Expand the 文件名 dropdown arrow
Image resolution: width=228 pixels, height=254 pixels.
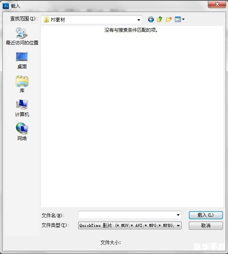pos(178,215)
